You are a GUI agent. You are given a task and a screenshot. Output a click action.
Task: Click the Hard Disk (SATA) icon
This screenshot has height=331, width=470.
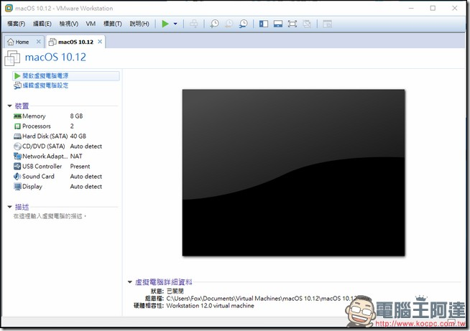(x=17, y=136)
